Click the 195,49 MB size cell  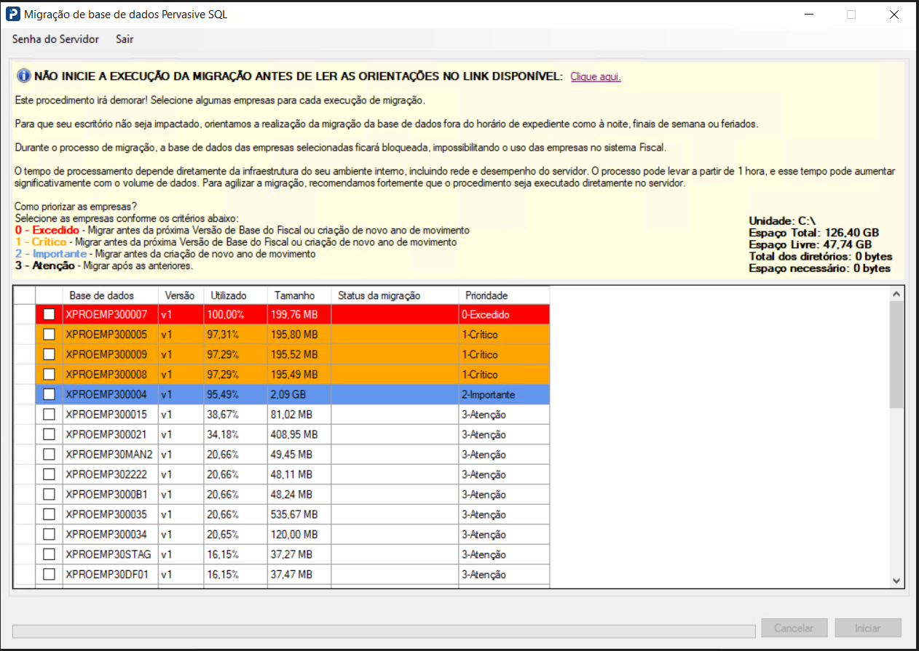click(x=299, y=375)
